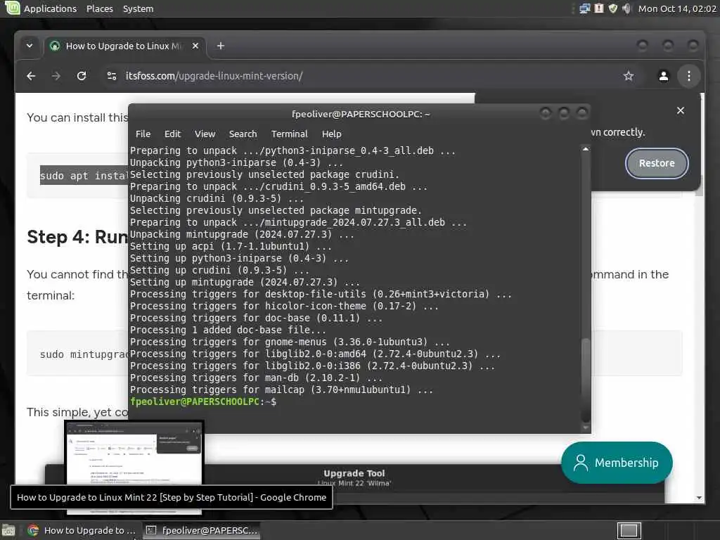Viewport: 720px width, 540px height.
Task: Click the shield update manager tray icon
Action: tap(613, 8)
